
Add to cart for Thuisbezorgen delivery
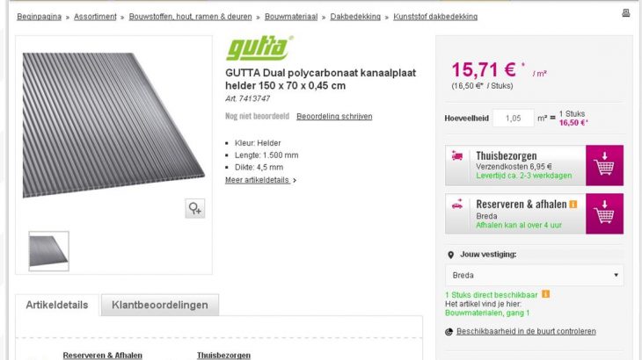(604, 165)
